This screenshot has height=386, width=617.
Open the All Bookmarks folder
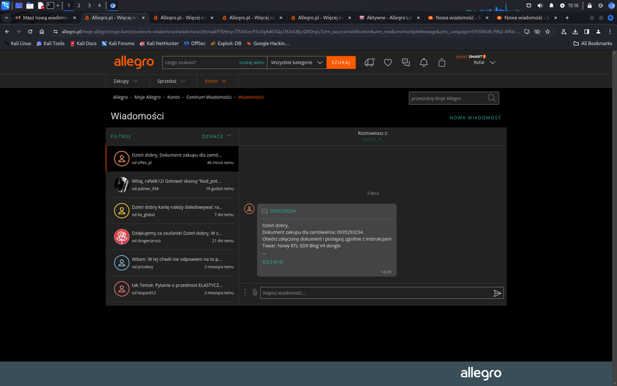click(x=593, y=43)
